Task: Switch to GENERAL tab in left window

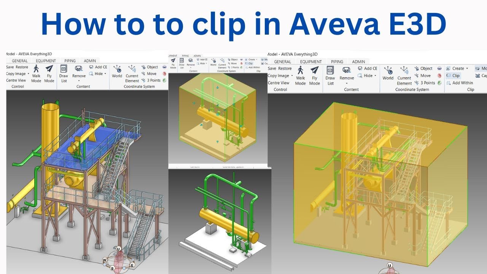Action: click(x=20, y=61)
